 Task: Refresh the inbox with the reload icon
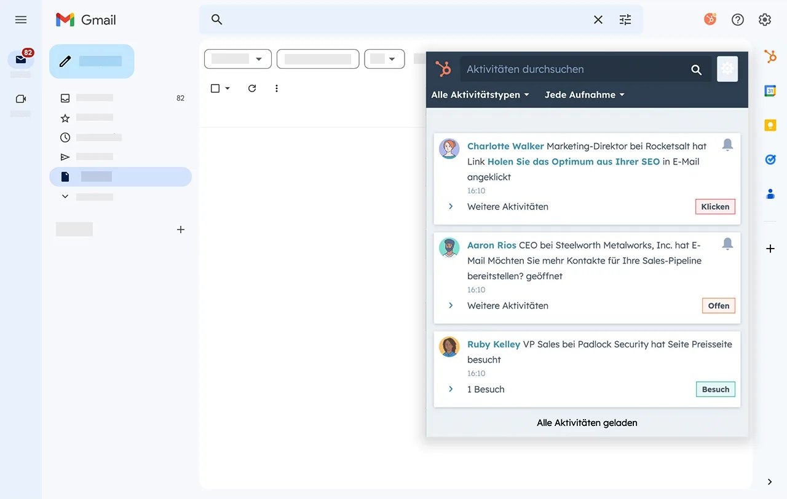point(251,88)
